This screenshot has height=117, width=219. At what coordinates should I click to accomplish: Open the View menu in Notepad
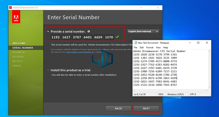[158, 47]
